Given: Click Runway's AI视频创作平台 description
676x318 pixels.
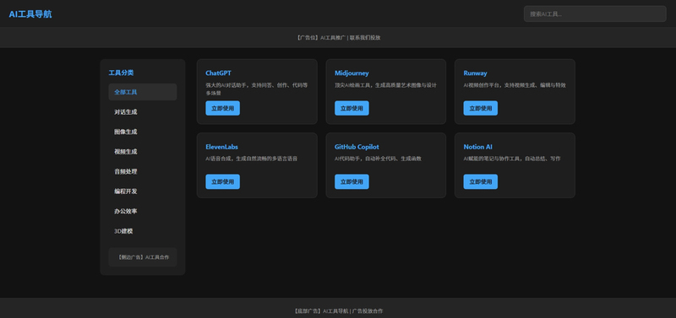Looking at the screenshot, I should (515, 85).
